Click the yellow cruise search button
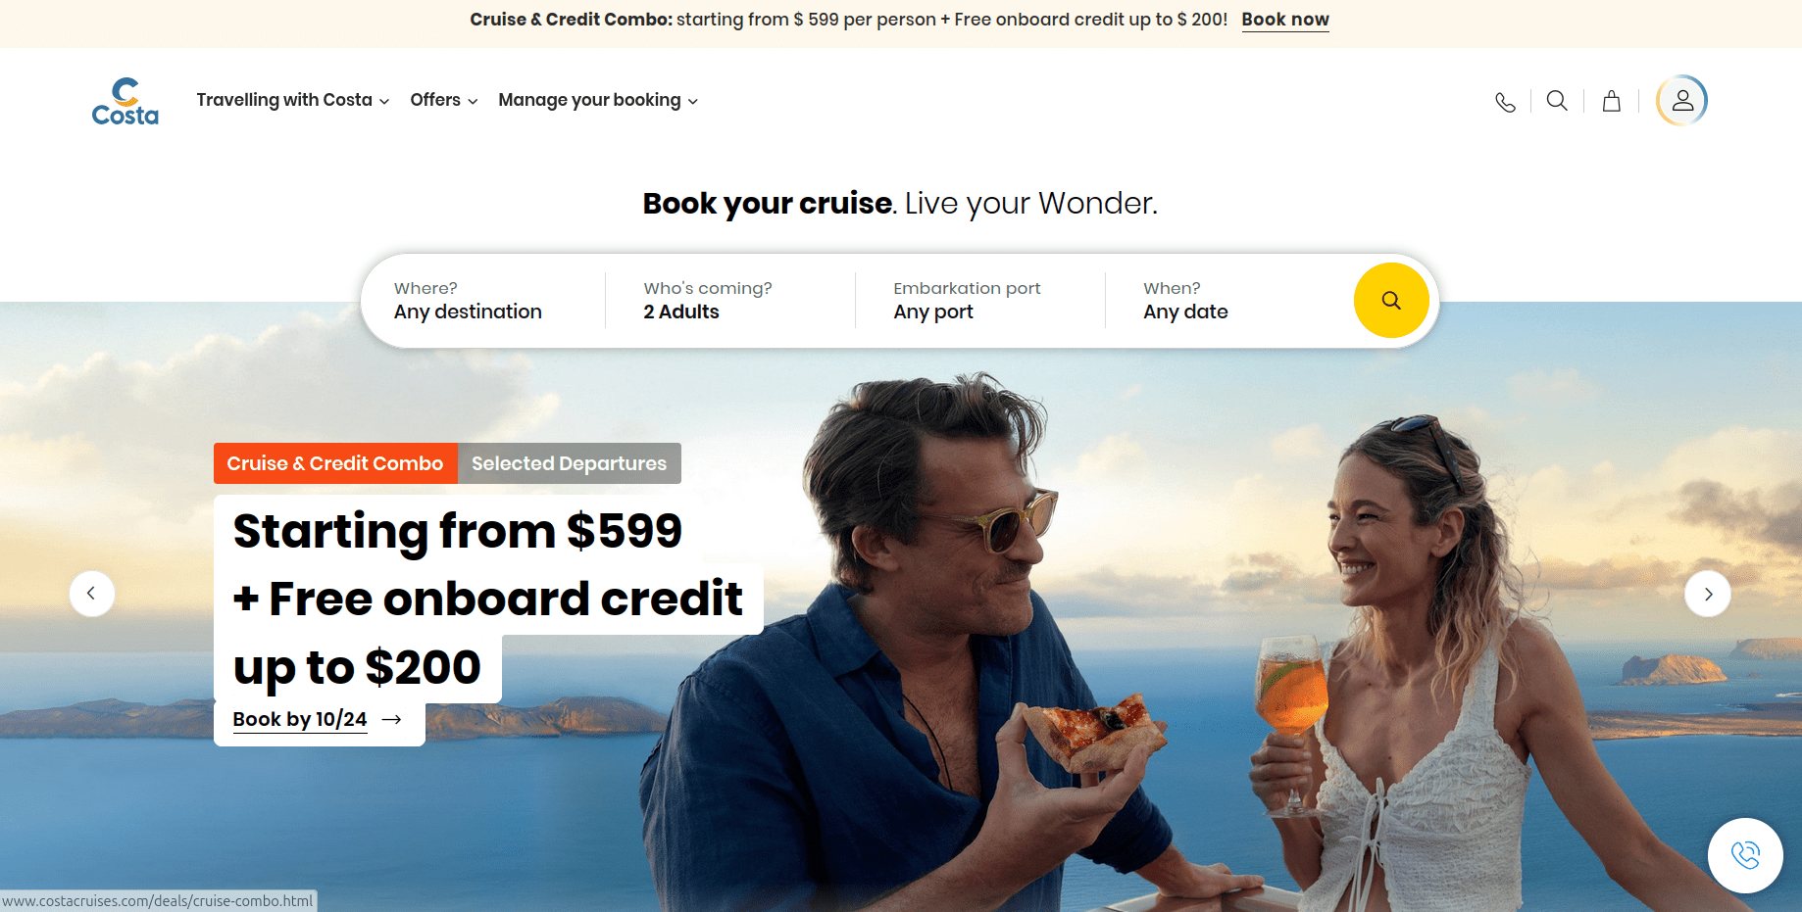Image resolution: width=1802 pixels, height=912 pixels. coord(1391,301)
